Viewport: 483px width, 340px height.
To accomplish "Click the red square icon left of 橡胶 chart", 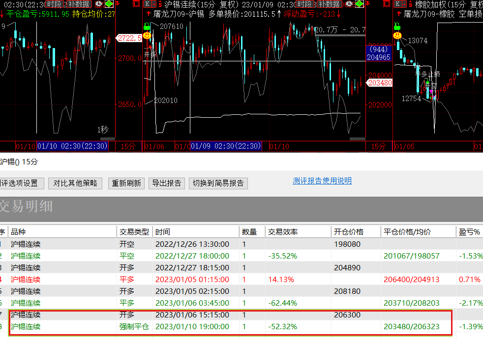I will tap(386, 4).
